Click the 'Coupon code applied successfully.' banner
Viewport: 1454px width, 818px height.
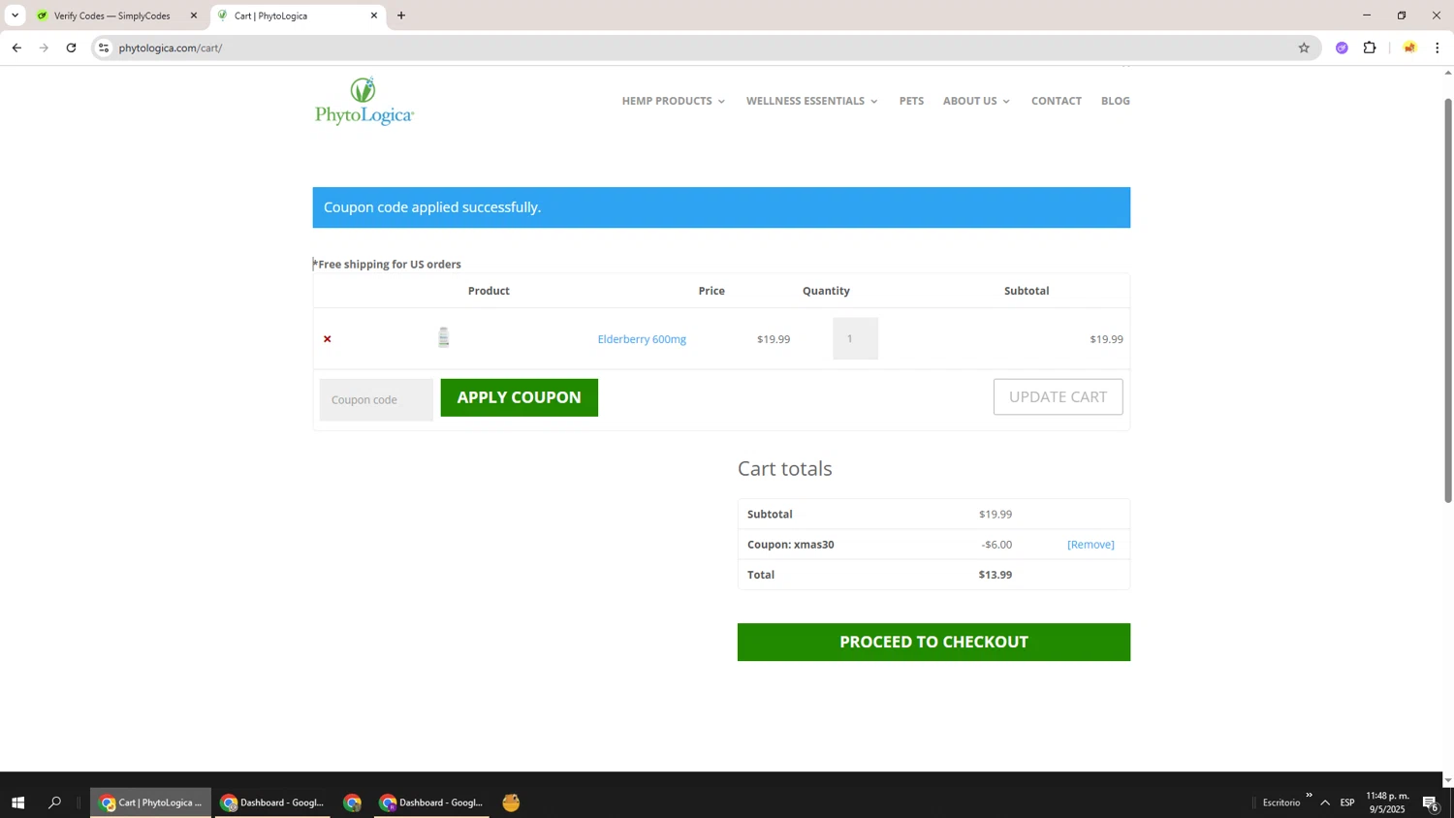coord(721,207)
